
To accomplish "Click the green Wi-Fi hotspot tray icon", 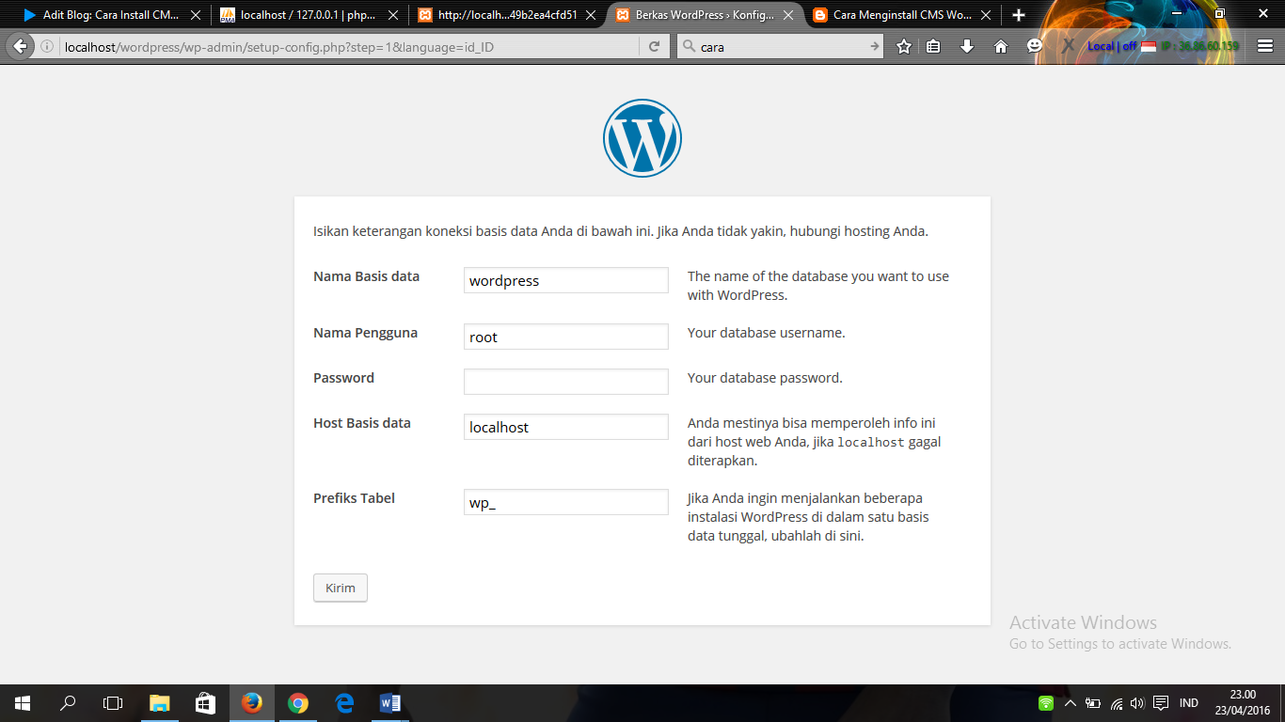I will tap(1046, 703).
